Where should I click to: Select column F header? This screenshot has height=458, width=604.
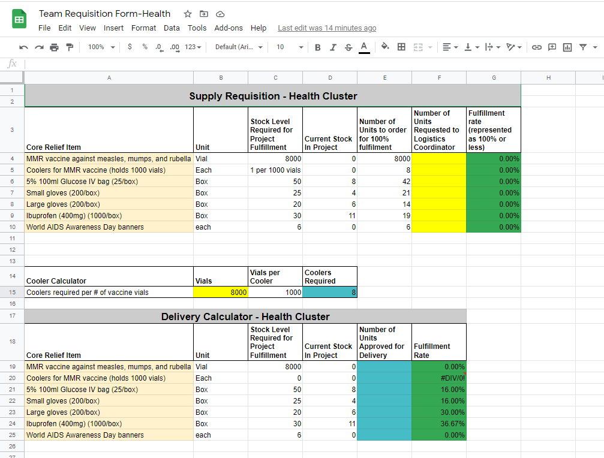coord(439,78)
